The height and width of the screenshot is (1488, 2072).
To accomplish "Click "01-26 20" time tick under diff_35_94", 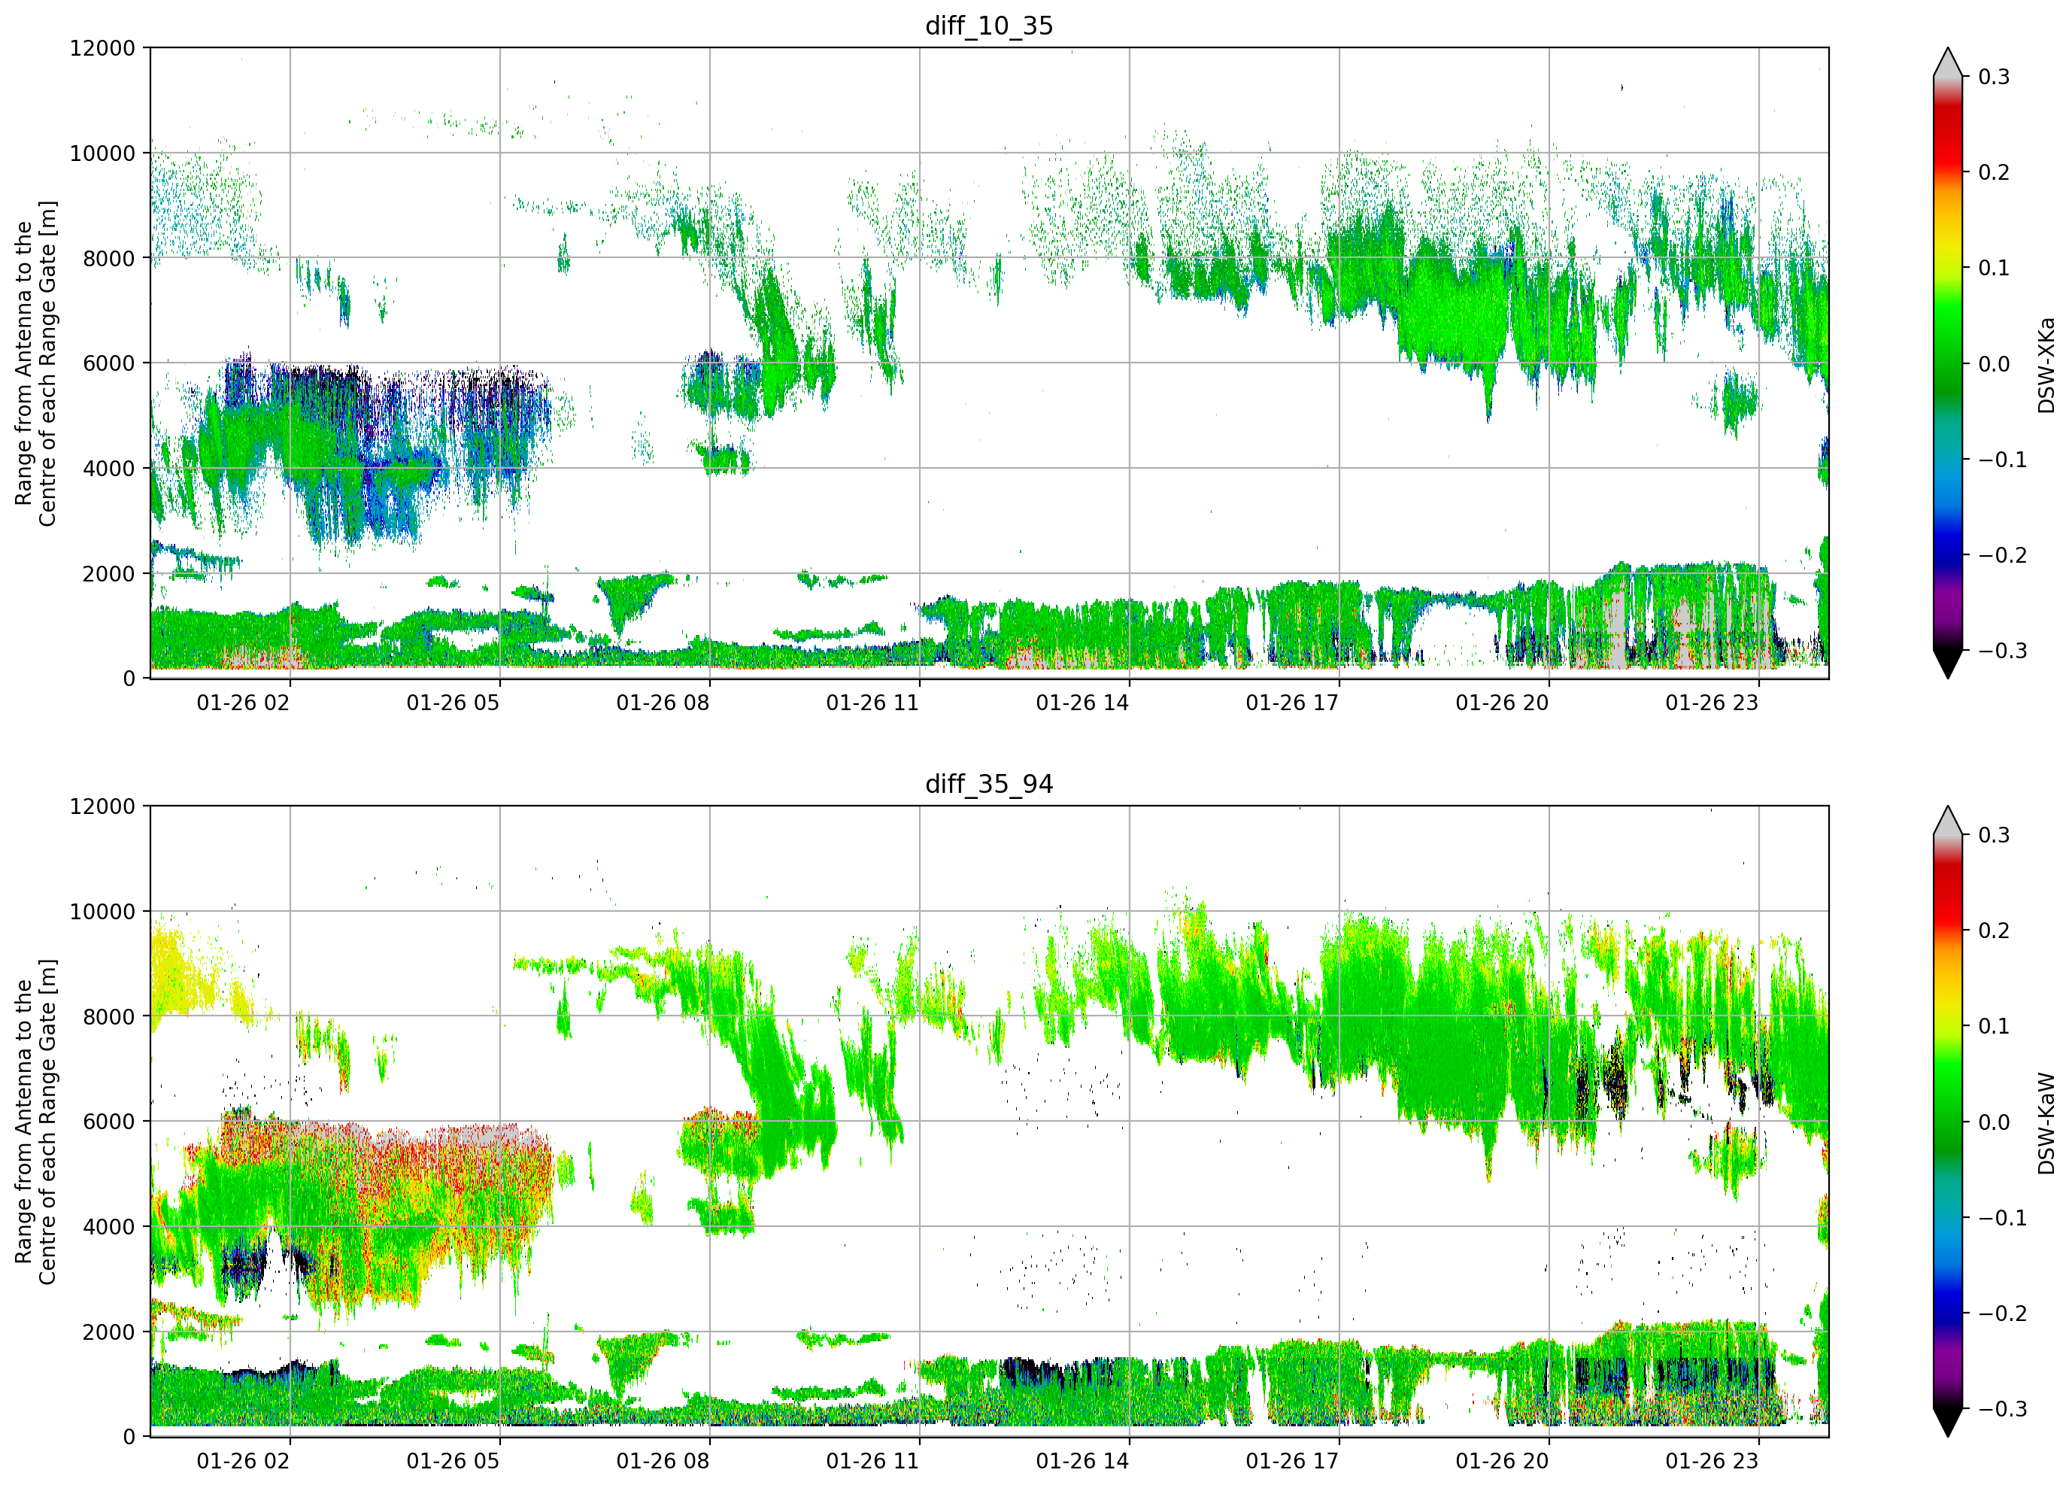I will [1502, 1462].
